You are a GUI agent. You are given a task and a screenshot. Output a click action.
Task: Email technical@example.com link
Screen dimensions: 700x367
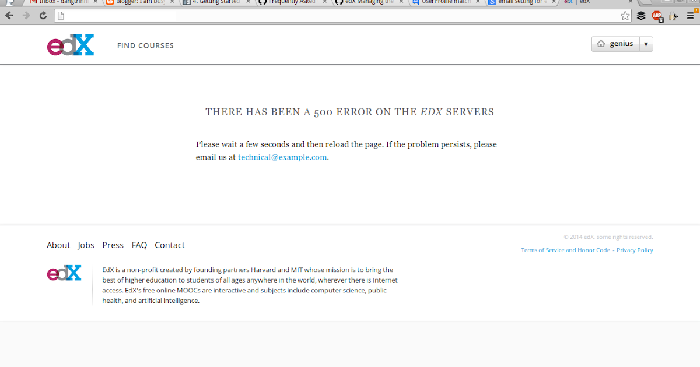tap(282, 157)
